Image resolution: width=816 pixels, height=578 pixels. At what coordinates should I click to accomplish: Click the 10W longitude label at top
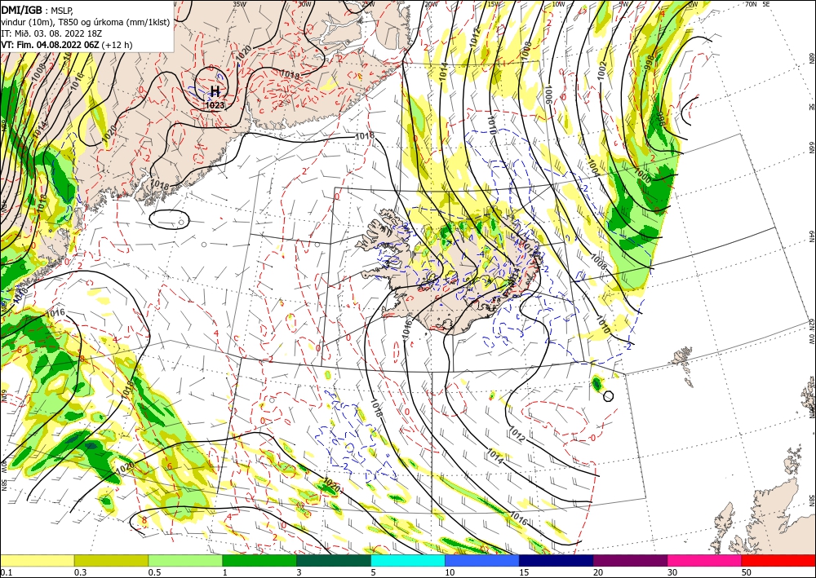tap(558, 4)
